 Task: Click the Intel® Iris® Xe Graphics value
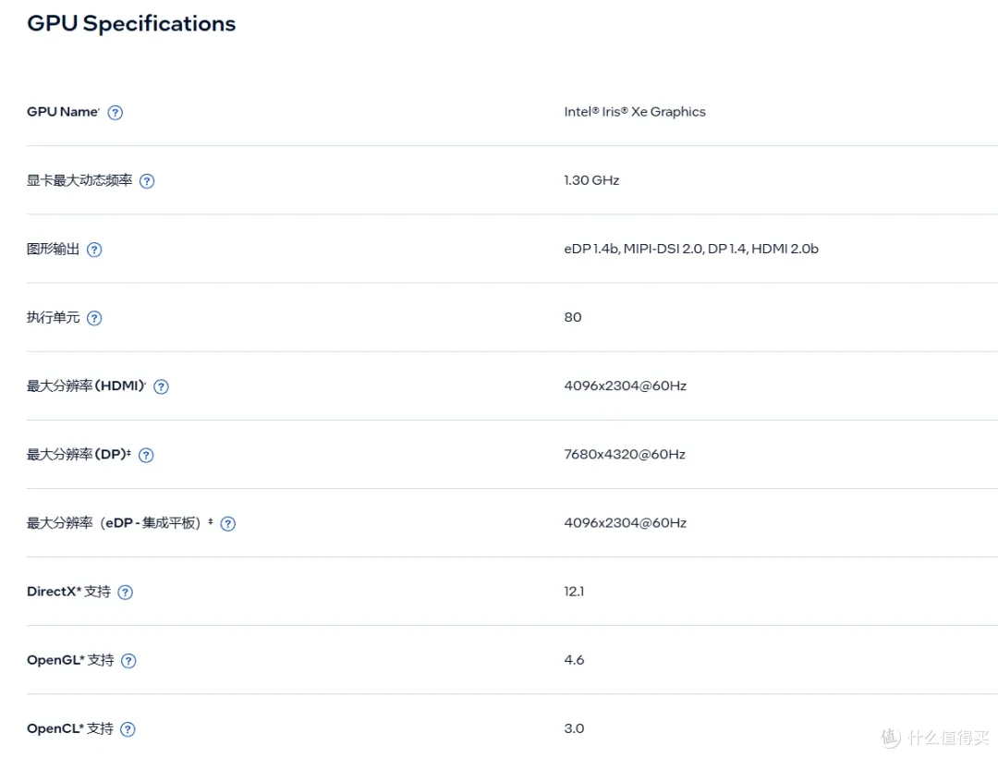point(635,112)
